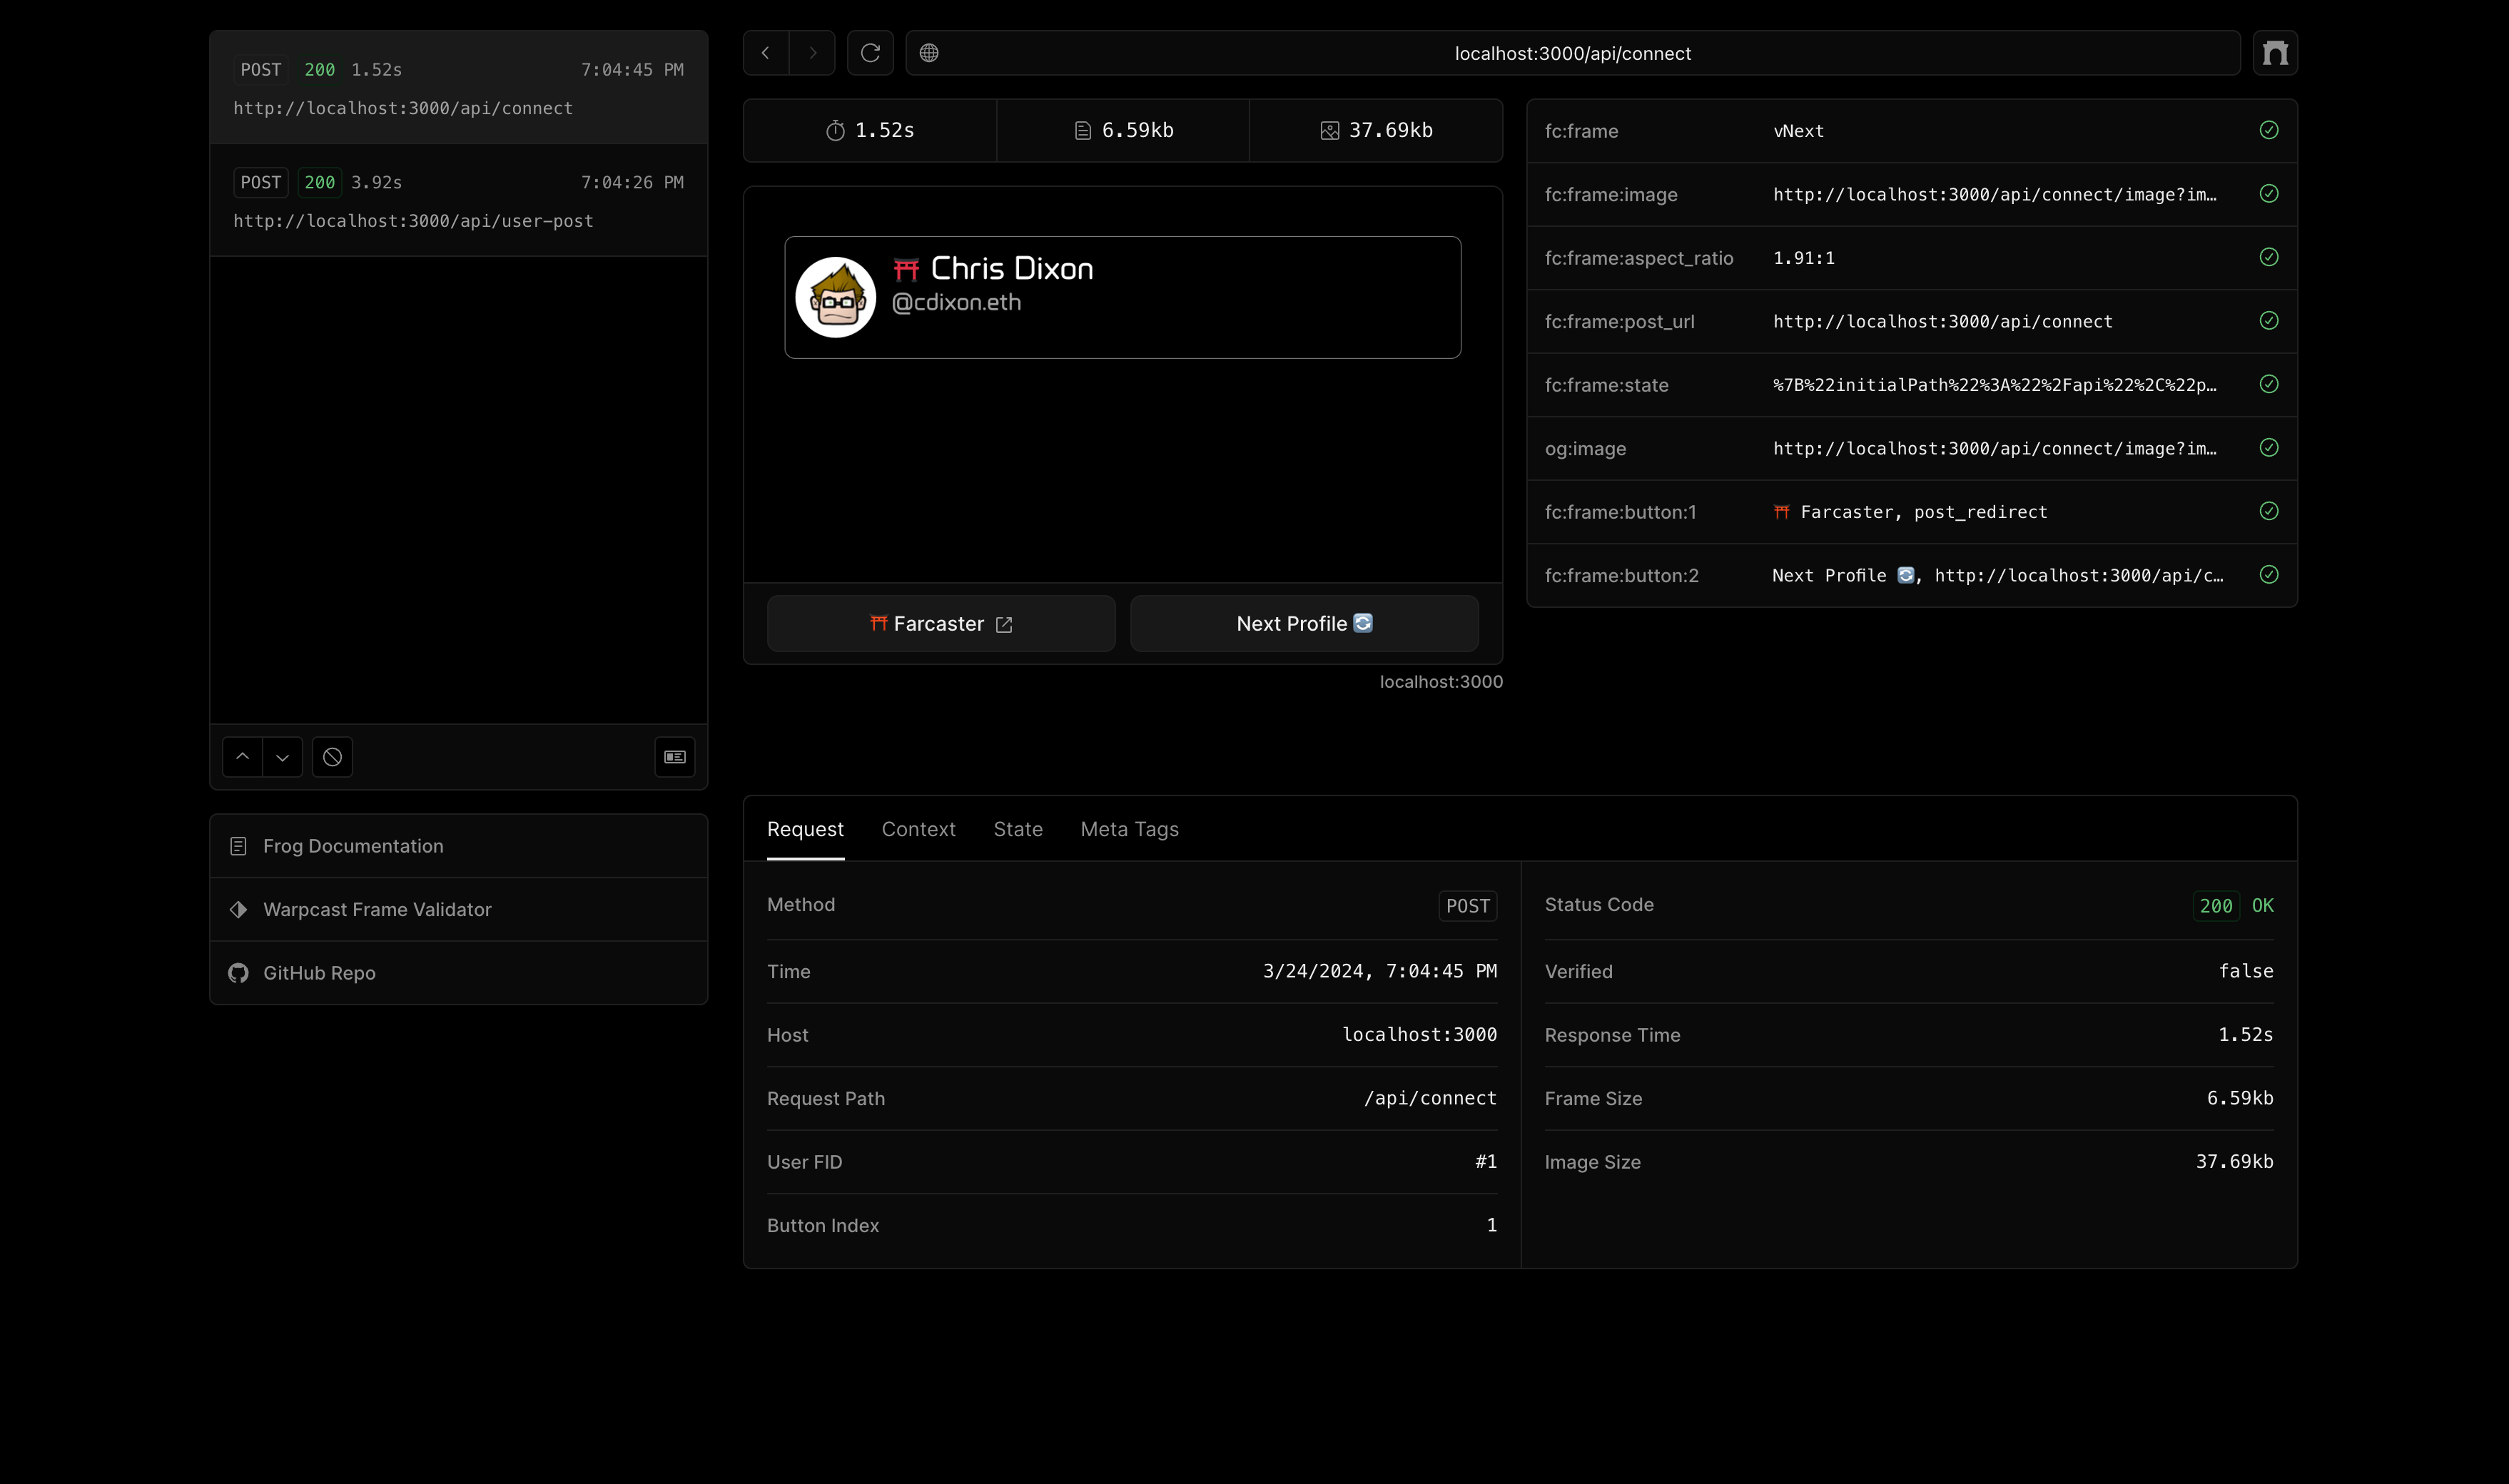
Task: Select previous request with the up chevron
Action: click(x=242, y=757)
